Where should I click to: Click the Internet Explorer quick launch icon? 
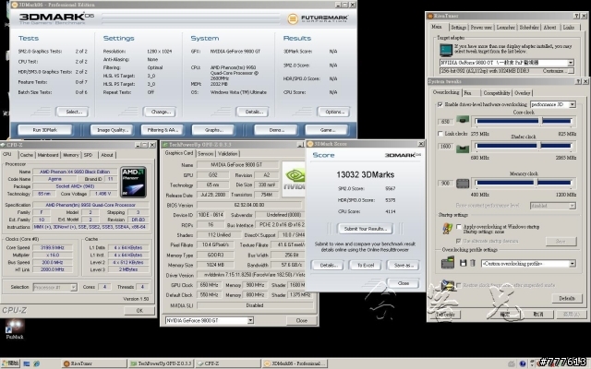click(x=36, y=363)
